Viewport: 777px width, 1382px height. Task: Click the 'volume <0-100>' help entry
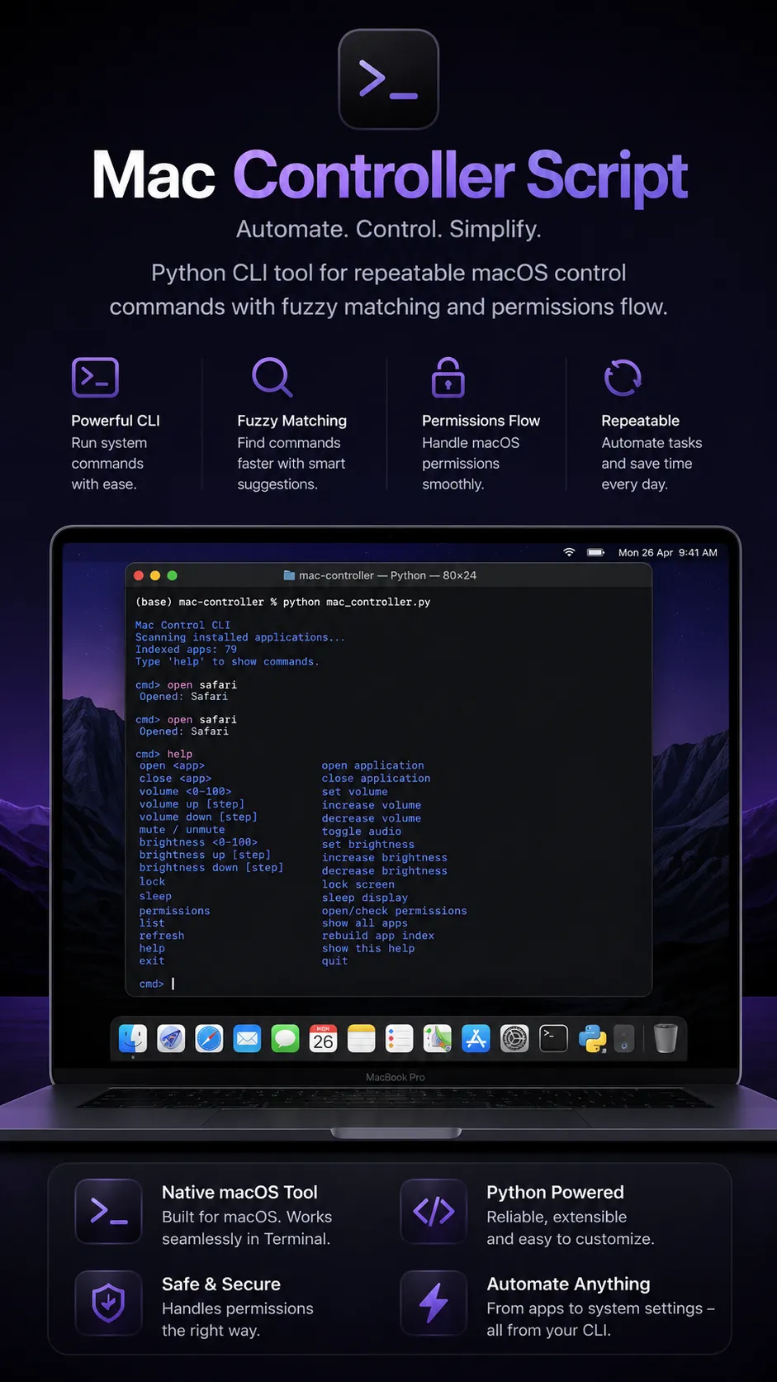185,791
